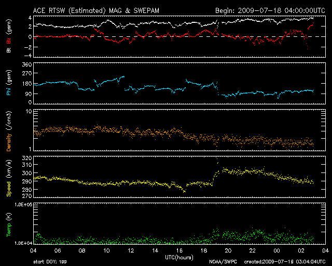Image resolution: width=332 pixels, height=266 pixels.
Task: Click the 'Begin: 2009-07-18 04:00:00UTC' text
Action: pyautogui.click(x=270, y=10)
